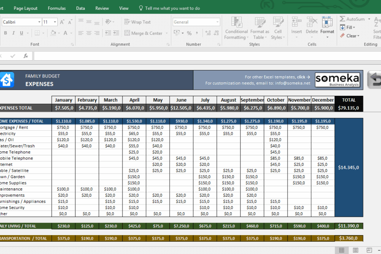The height and width of the screenshot is (254, 381).
Task: Switch to the Formulas ribbon tab
Action: tap(57, 8)
